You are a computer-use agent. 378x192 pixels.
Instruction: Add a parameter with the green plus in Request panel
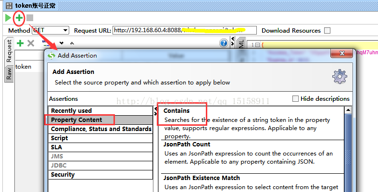[20, 43]
